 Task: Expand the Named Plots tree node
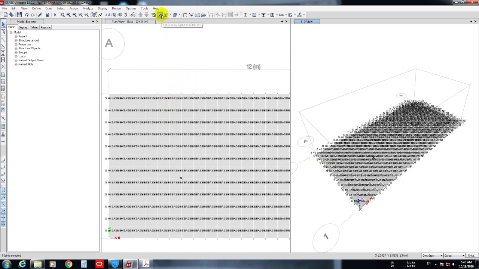[16, 64]
